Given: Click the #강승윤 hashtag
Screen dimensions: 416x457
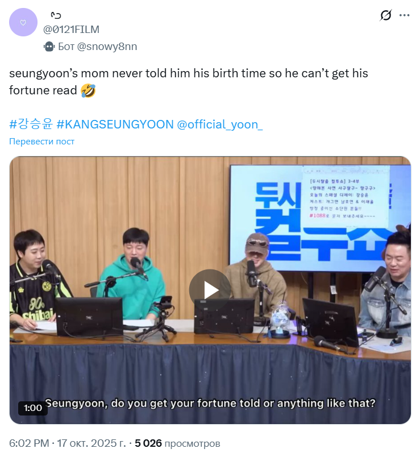Looking at the screenshot, I should pyautogui.click(x=31, y=124).
